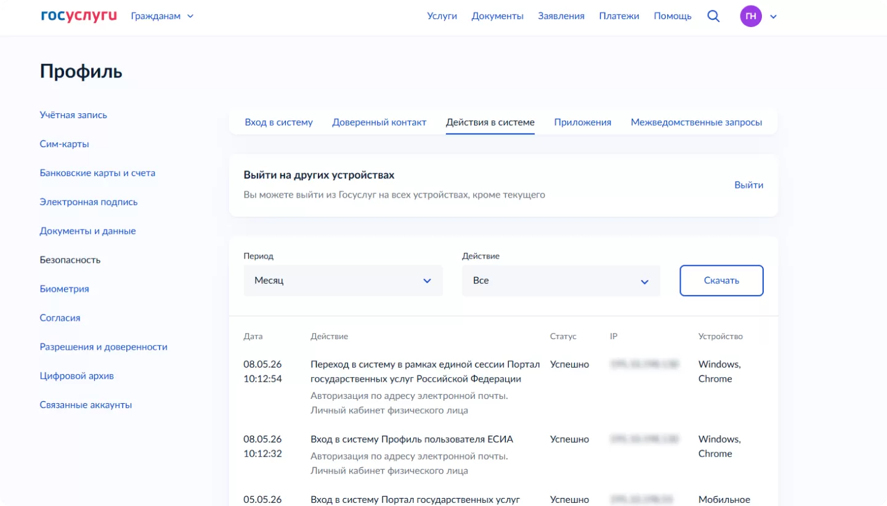Open Банковские карты и счета in sidebar

tap(97, 173)
